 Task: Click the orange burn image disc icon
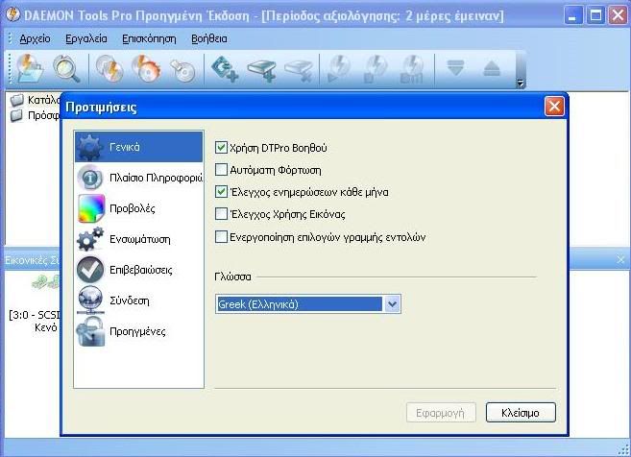147,69
